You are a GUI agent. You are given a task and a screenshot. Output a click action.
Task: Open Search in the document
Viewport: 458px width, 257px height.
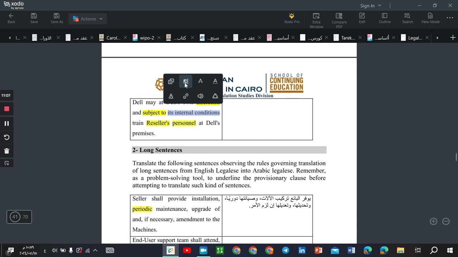tap(407, 19)
